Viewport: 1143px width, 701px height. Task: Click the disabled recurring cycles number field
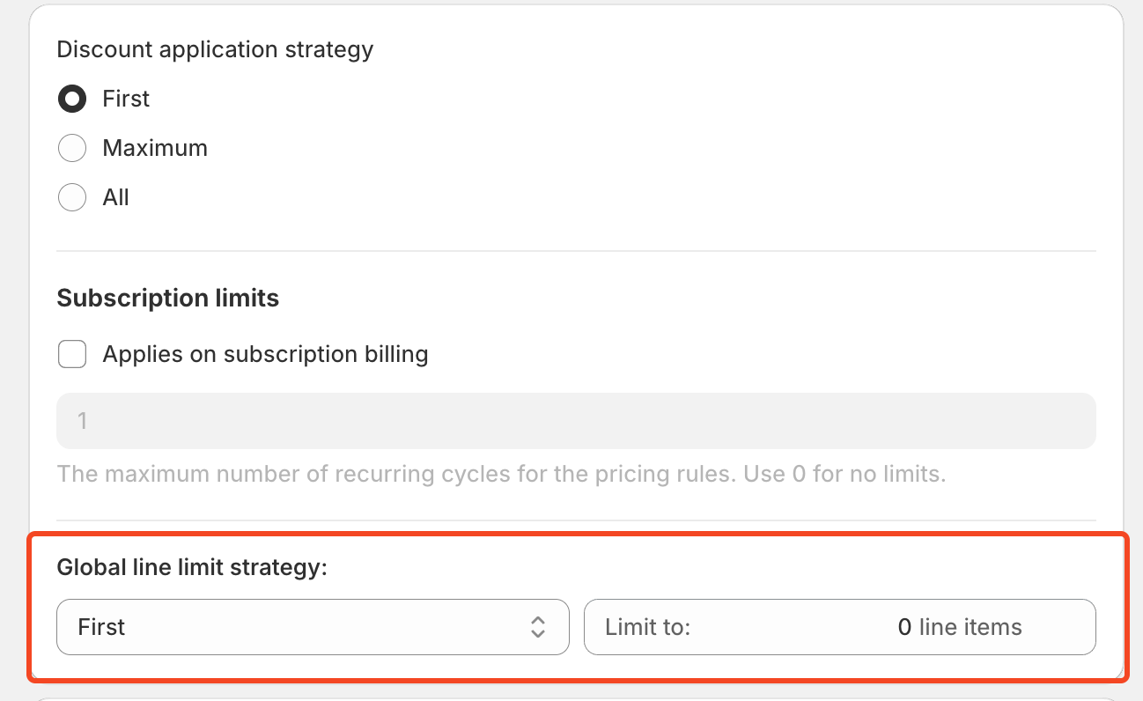576,421
